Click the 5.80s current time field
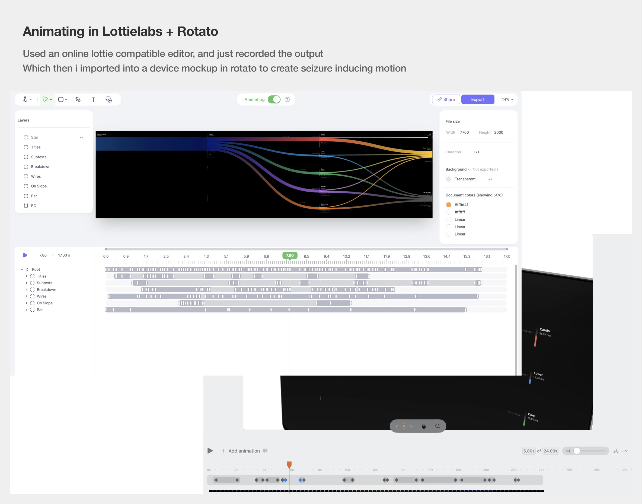 tap(529, 451)
